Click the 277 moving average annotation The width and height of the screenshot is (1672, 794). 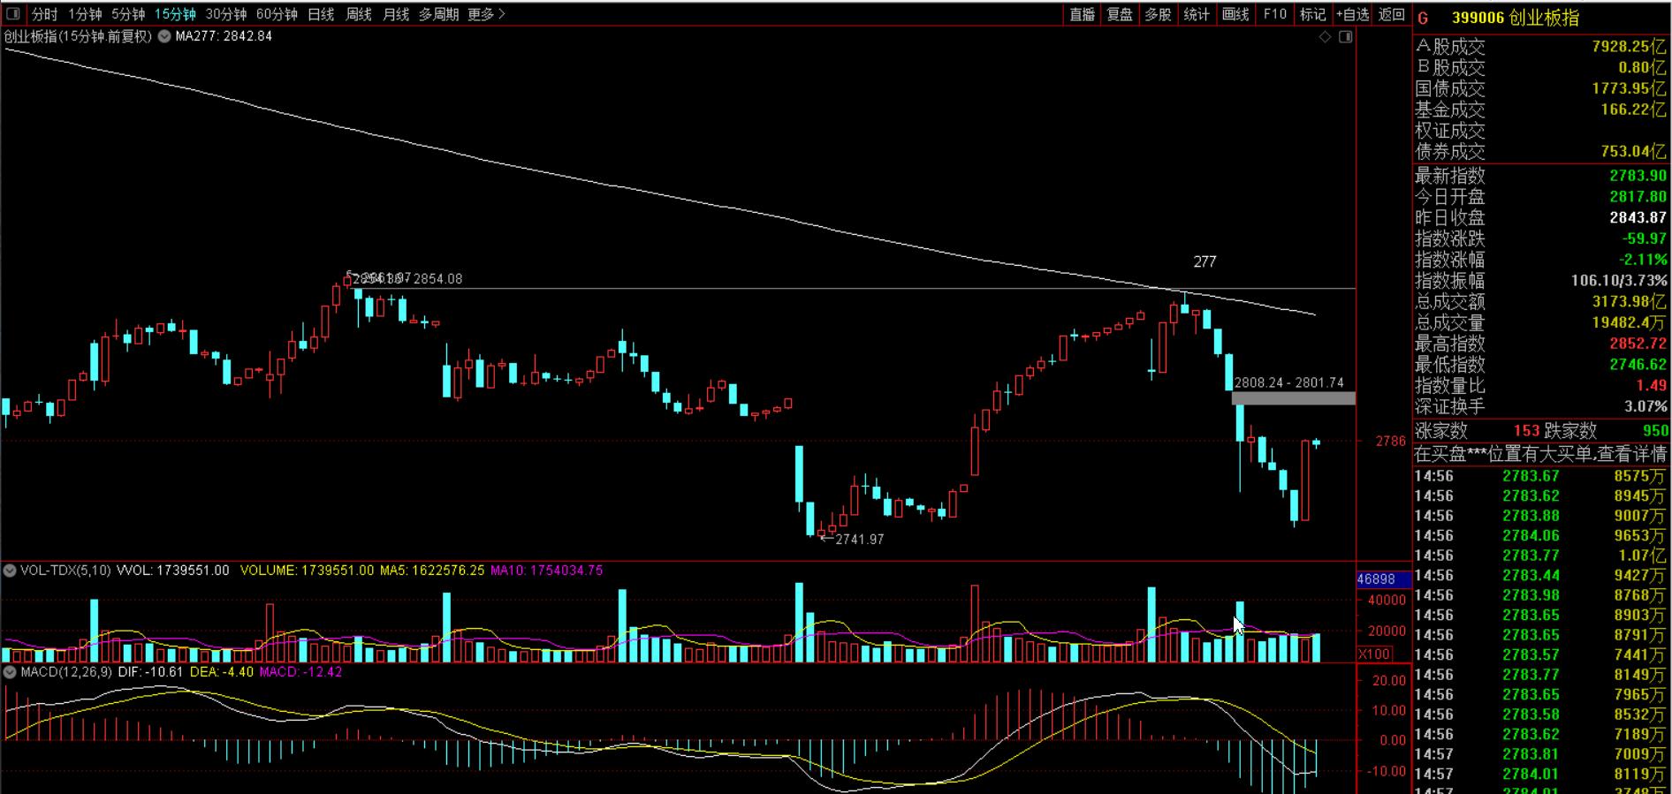point(1205,261)
